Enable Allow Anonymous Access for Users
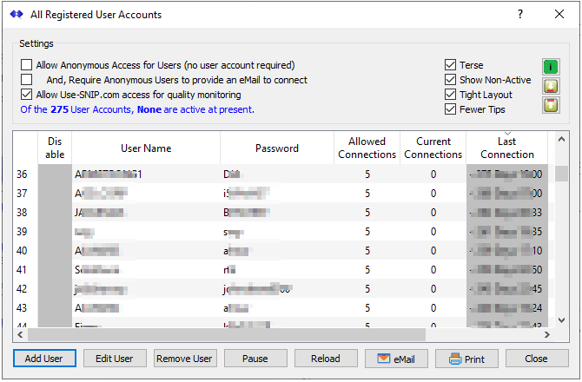Screen dimensions: 582x382 point(27,65)
